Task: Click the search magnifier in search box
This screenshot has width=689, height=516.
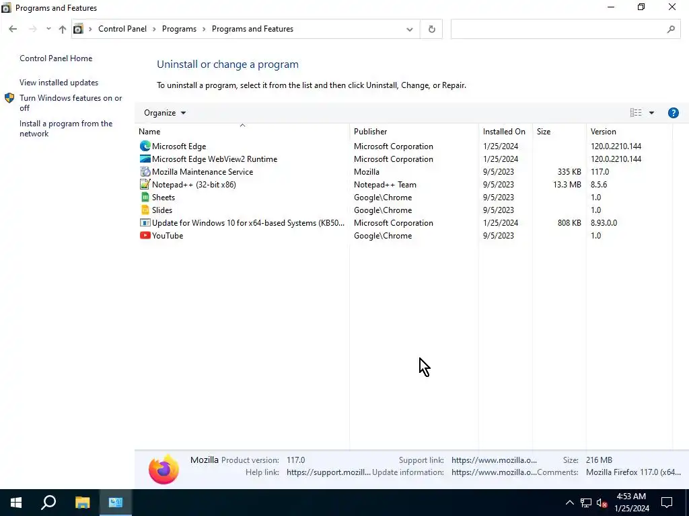Action: [671, 29]
